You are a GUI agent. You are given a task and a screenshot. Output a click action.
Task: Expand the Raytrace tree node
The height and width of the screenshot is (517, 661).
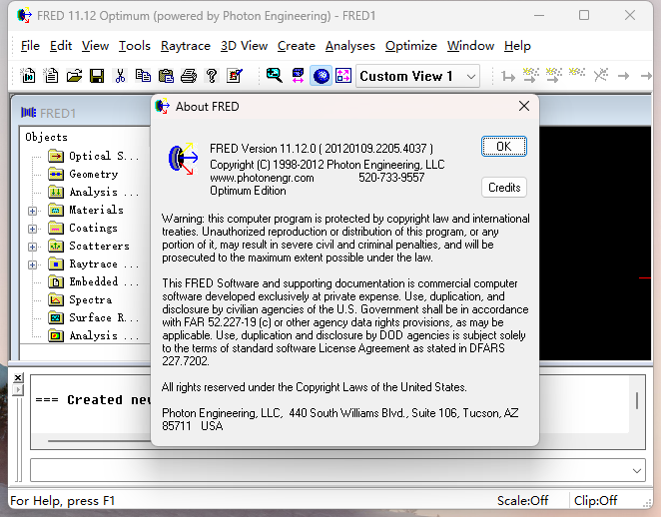tap(33, 265)
